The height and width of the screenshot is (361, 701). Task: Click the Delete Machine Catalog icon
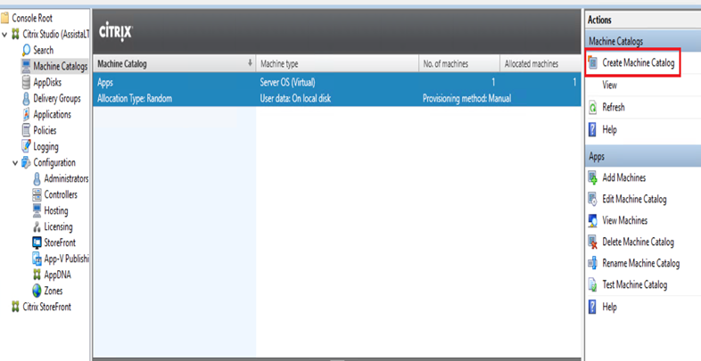click(x=593, y=242)
